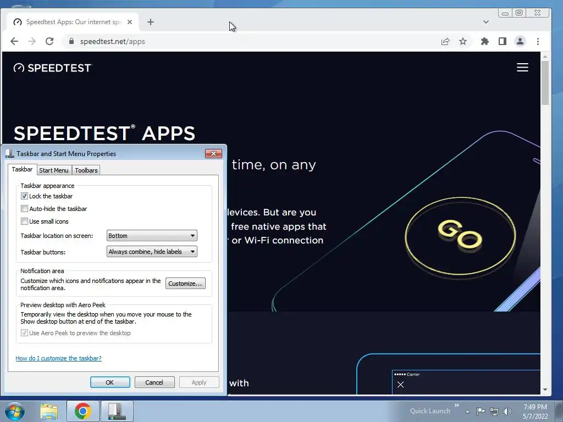Switch to the Toolbars tab
This screenshot has width=563, height=422.
pos(86,170)
